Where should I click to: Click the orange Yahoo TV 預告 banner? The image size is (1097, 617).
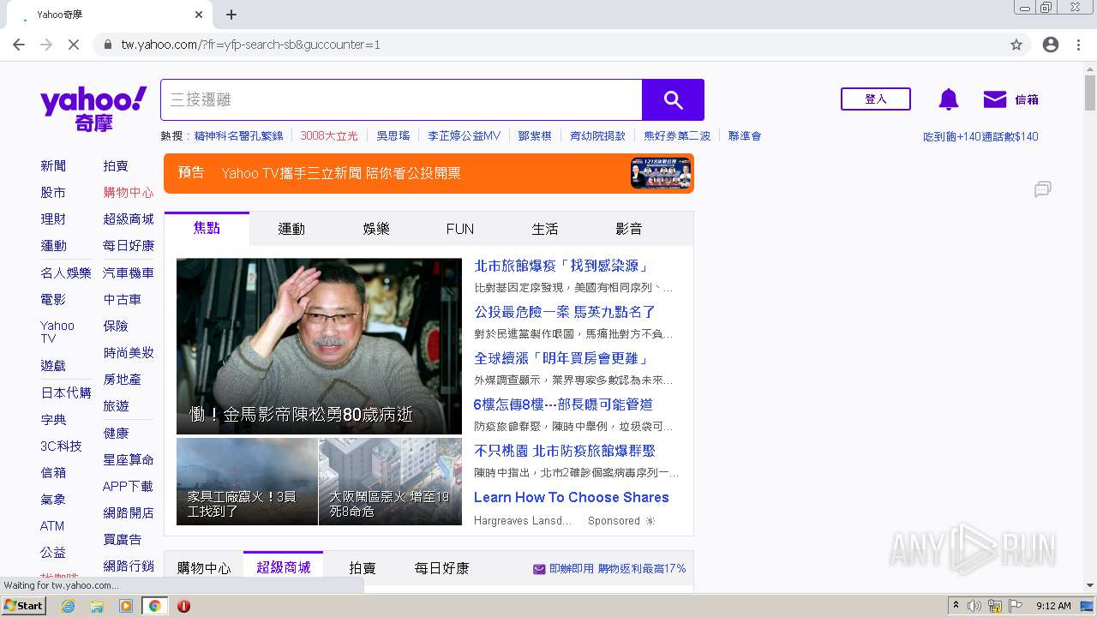pyautogui.click(x=429, y=173)
